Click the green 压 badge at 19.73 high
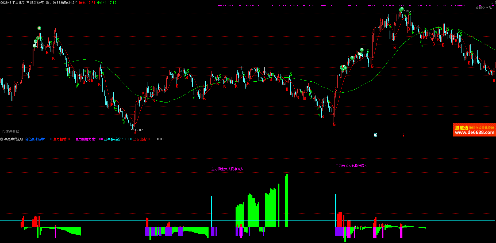This screenshot has width=496, height=243. 401,9
